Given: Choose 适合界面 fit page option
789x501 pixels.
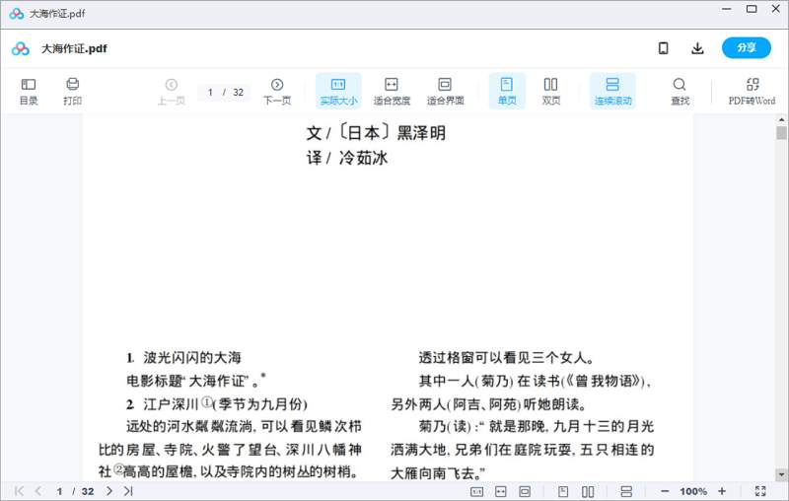Looking at the screenshot, I should pyautogui.click(x=445, y=91).
